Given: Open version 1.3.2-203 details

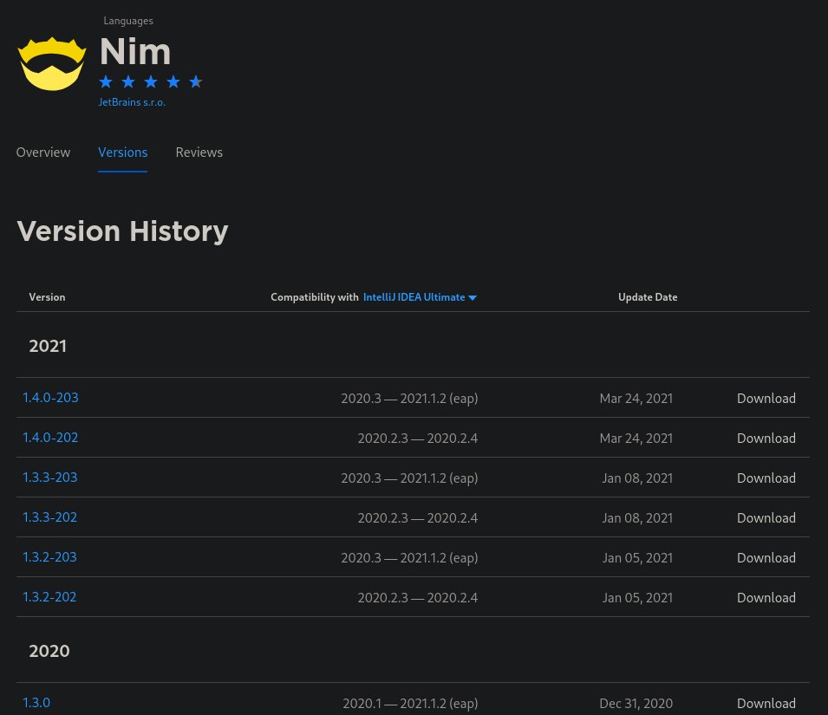Looking at the screenshot, I should pos(49,557).
